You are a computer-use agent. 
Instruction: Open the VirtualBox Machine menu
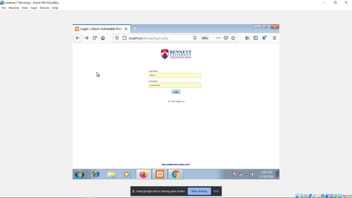pyautogui.click(x=14, y=8)
